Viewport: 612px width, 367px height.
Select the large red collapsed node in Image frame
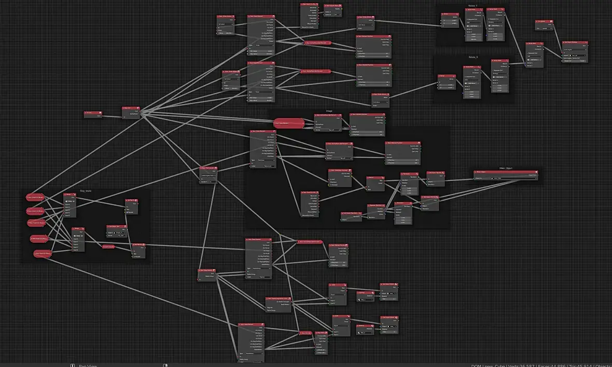click(289, 124)
